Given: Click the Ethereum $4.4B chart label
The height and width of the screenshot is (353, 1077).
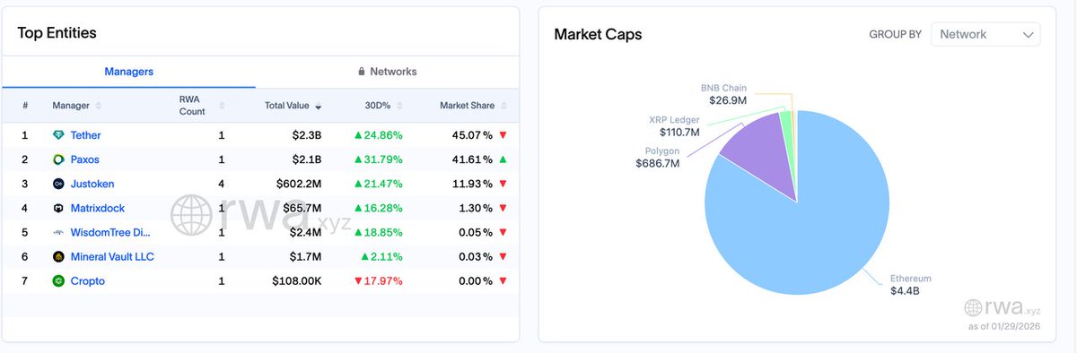Looking at the screenshot, I should tap(912, 285).
